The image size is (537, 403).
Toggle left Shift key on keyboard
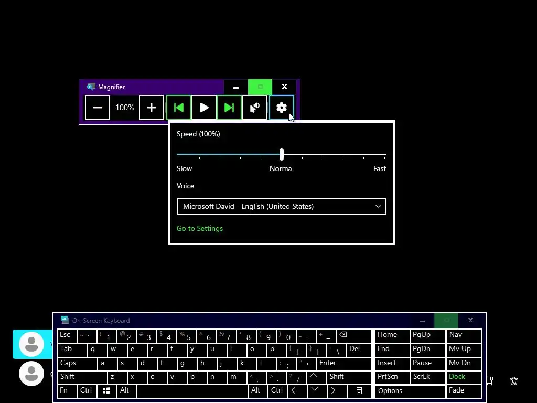pos(82,377)
